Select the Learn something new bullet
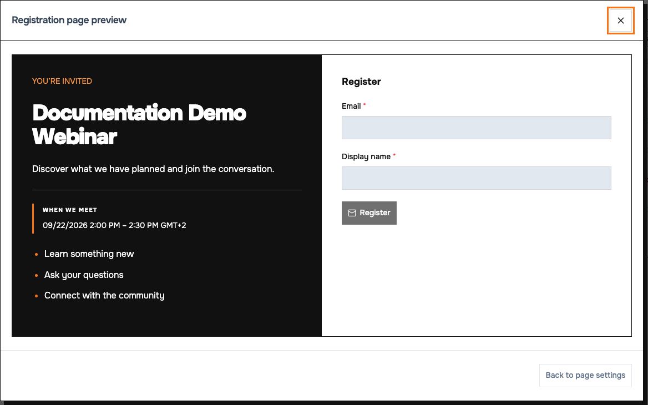Viewport: 648px width, 405px height. tap(89, 254)
